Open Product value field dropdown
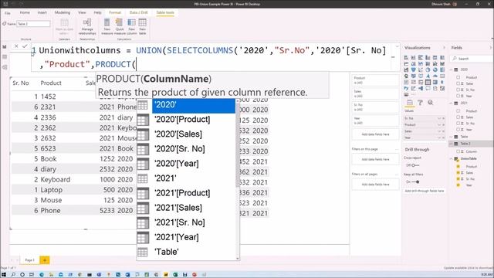494x278 pixels. pos(439,125)
